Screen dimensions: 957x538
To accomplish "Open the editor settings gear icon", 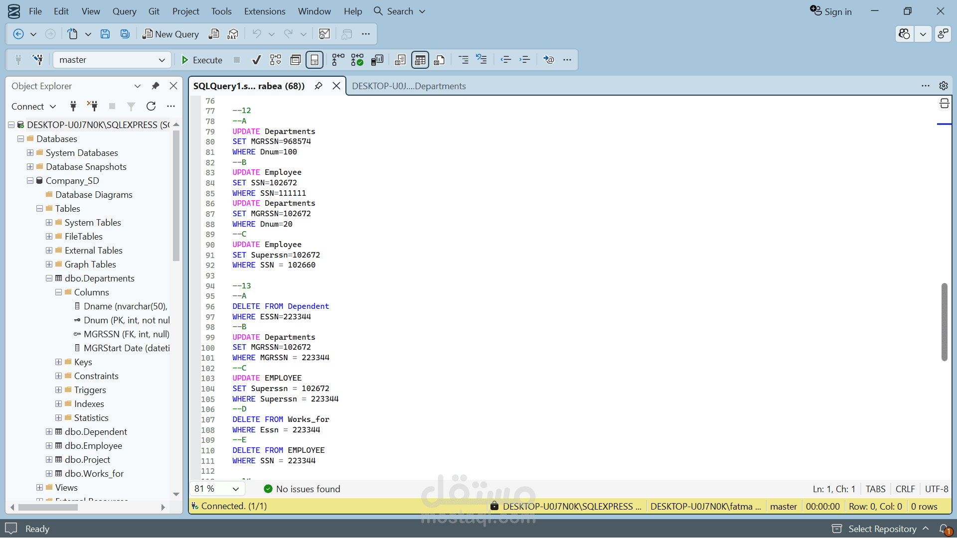I will (944, 86).
